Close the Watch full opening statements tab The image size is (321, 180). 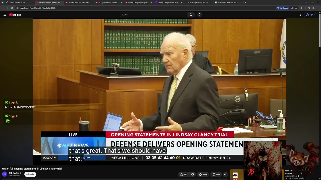pyautogui.click(x=62, y=3)
